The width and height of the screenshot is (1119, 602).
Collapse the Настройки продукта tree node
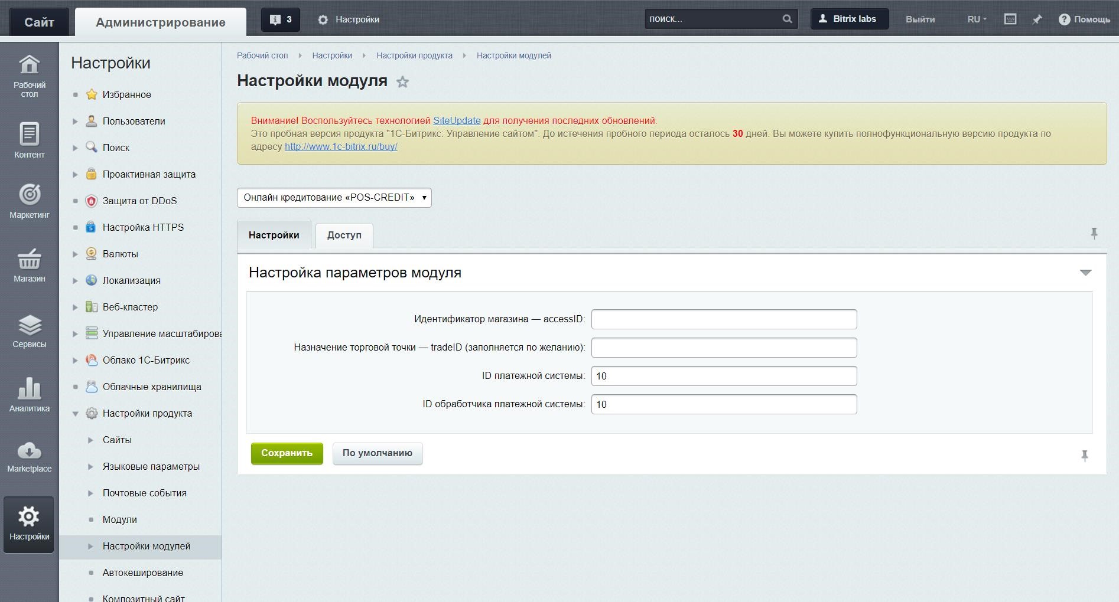pos(75,414)
